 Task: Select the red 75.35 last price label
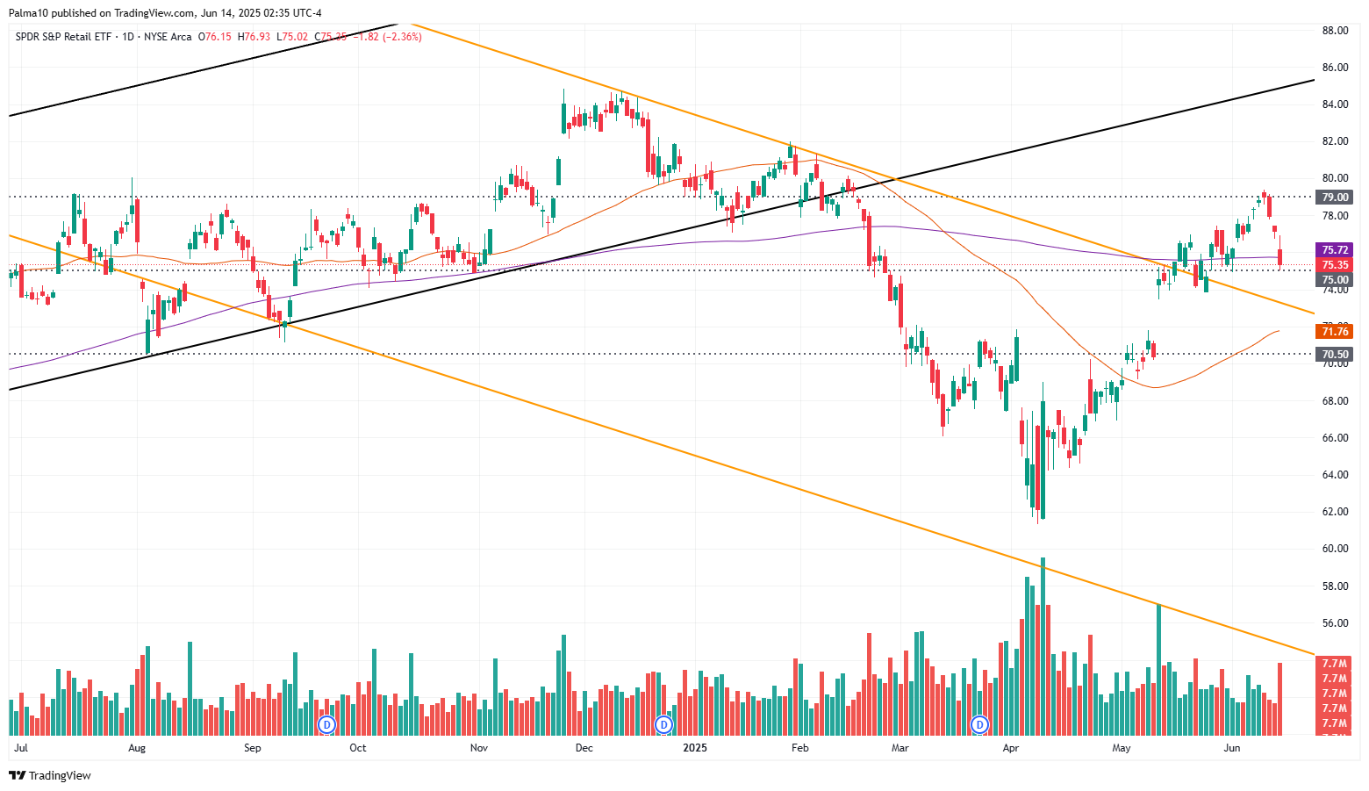click(1335, 265)
